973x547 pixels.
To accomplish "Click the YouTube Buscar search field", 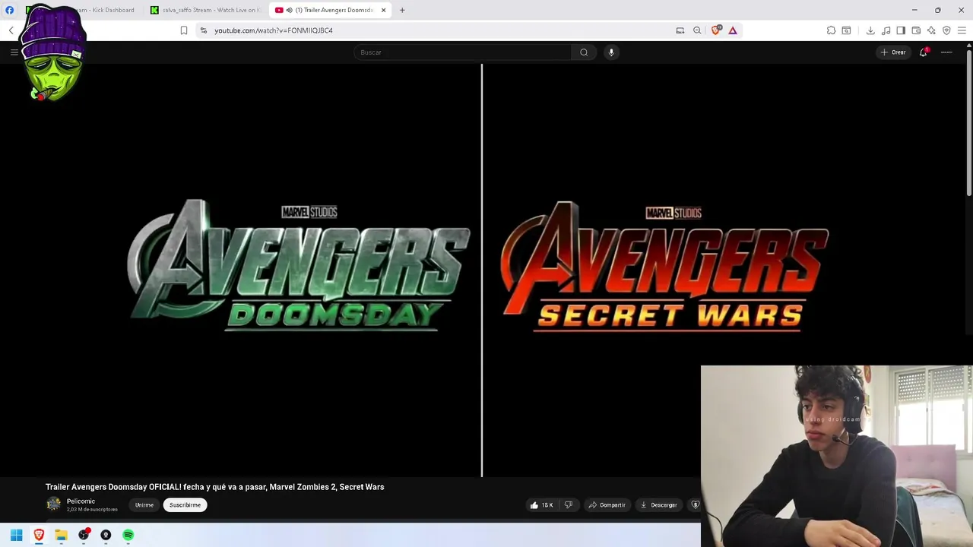I will tap(462, 52).
